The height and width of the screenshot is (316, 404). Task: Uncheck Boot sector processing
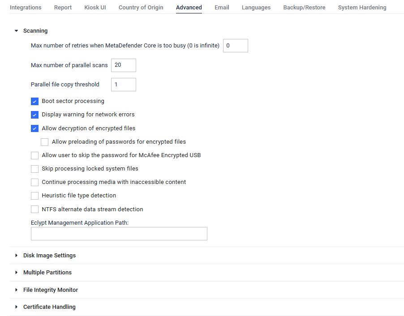[34, 101]
